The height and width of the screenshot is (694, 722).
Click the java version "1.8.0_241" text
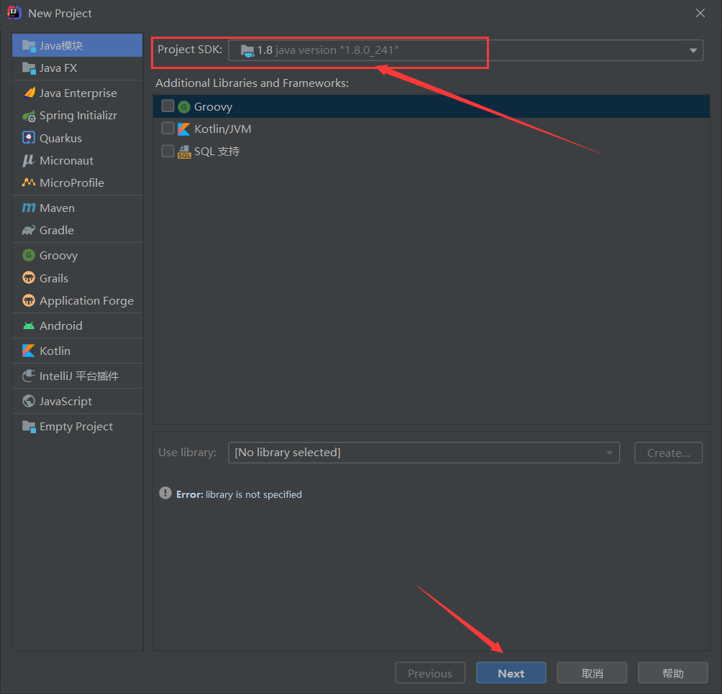337,50
